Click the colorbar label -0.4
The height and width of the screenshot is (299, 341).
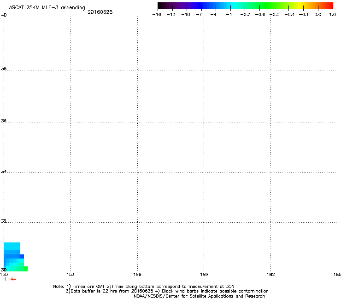pos(290,15)
